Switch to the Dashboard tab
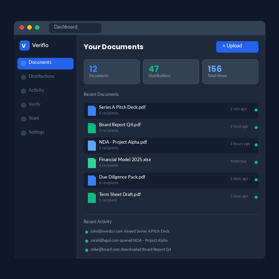This screenshot has height=279, width=279. [x=75, y=28]
